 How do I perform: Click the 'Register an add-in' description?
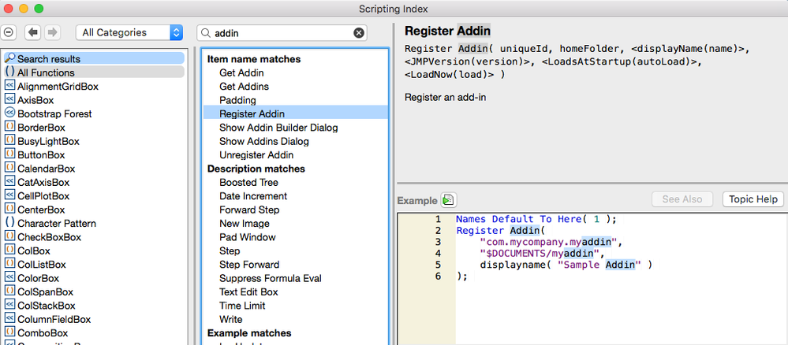coord(445,97)
